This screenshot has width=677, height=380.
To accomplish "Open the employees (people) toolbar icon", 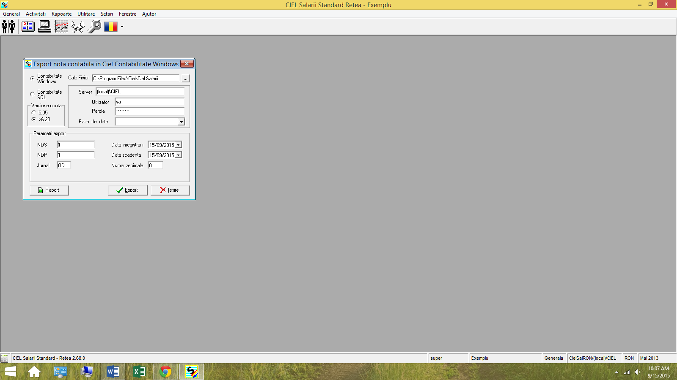I will (x=8, y=27).
